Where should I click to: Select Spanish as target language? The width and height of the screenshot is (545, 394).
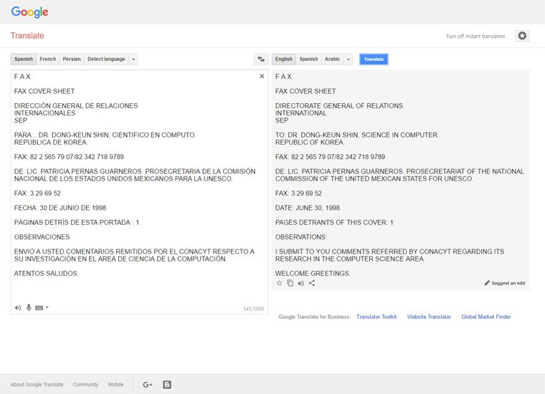(x=308, y=59)
